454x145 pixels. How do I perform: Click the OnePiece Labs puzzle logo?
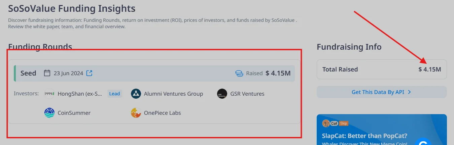[136, 113]
